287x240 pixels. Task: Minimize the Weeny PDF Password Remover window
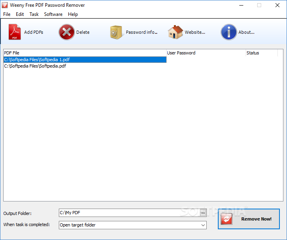[241, 5]
